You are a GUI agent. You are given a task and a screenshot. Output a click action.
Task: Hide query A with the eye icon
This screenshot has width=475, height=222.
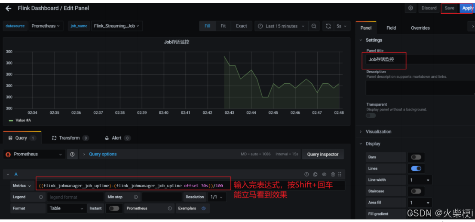pos(324,174)
